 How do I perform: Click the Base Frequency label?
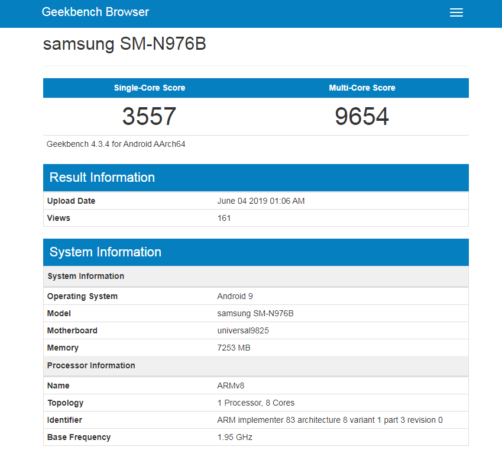coord(79,437)
